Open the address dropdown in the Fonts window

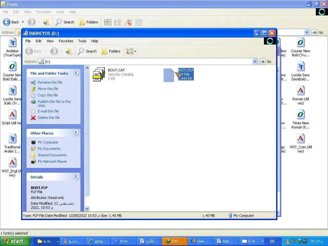[307, 32]
